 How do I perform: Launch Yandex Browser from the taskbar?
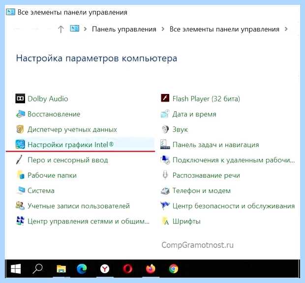[105, 269]
